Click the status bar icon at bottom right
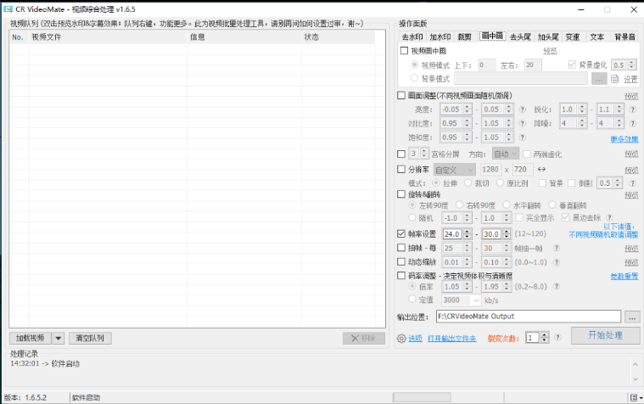The height and width of the screenshot is (404, 644). [634, 397]
